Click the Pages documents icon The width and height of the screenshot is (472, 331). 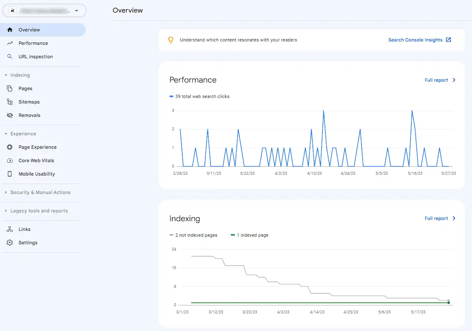(10, 88)
